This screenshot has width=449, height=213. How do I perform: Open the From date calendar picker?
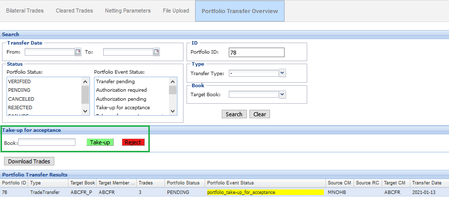(78, 52)
